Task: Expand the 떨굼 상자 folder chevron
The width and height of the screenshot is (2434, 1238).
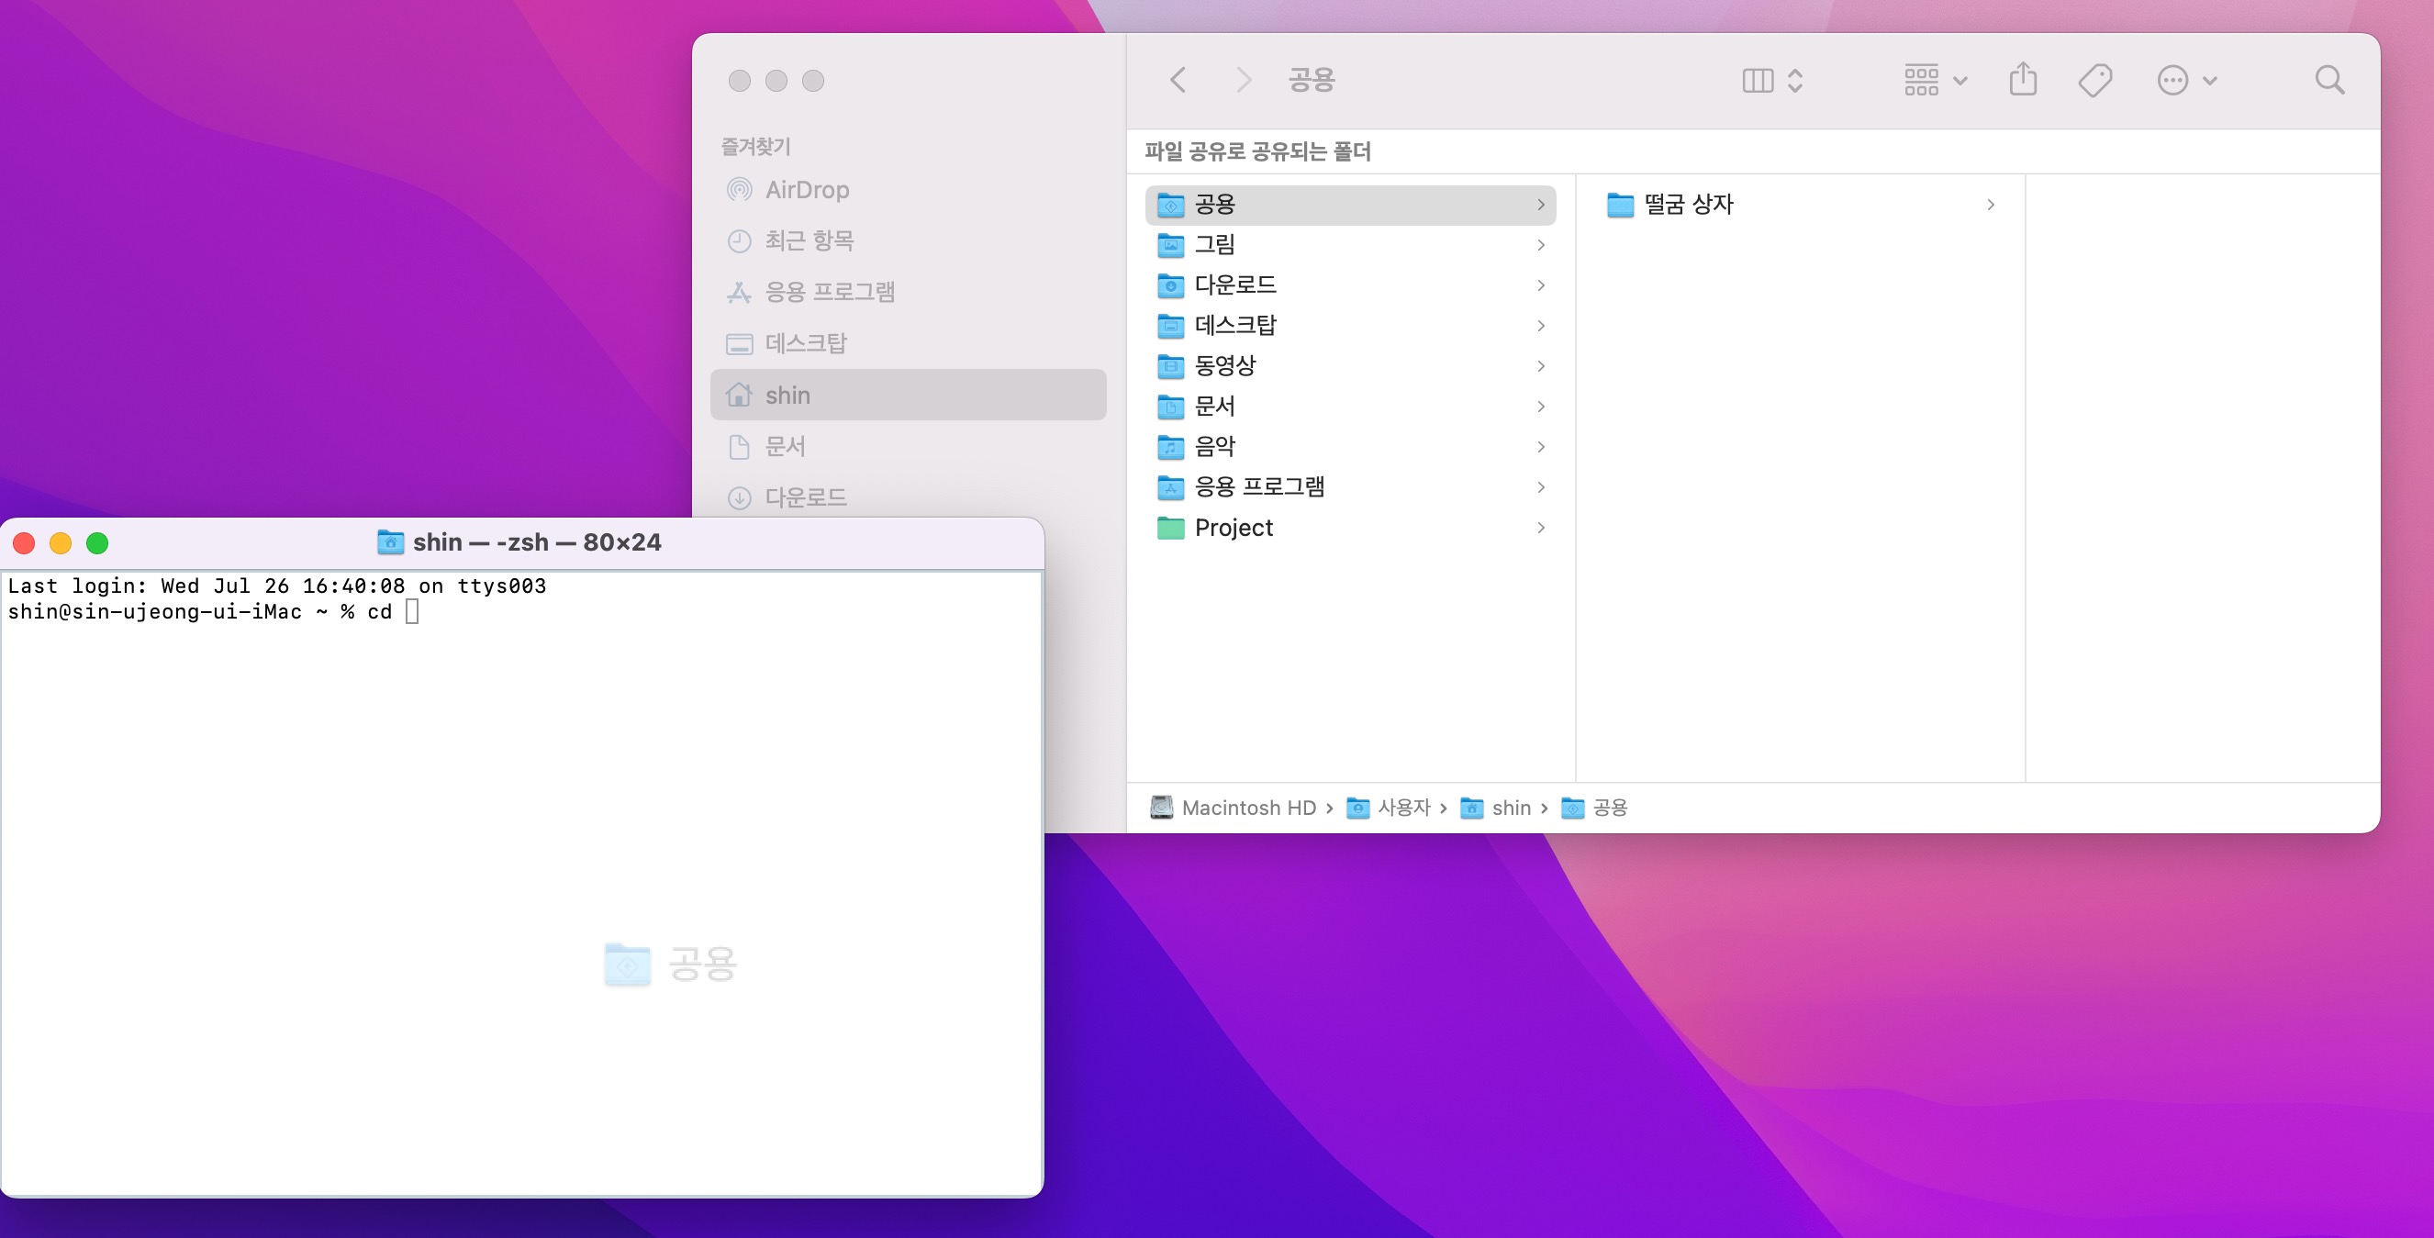Action: tap(1990, 205)
